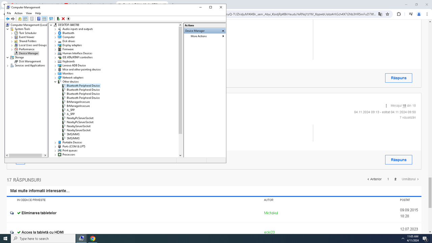432x243 pixels.
Task: Expand the Ports (COM & LPT) category
Action: pos(55,146)
